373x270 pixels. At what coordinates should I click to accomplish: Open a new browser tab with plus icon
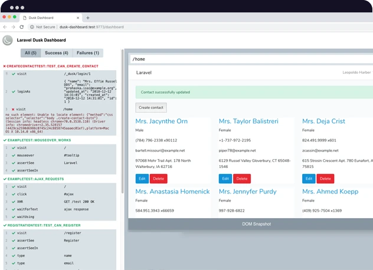click(x=88, y=18)
